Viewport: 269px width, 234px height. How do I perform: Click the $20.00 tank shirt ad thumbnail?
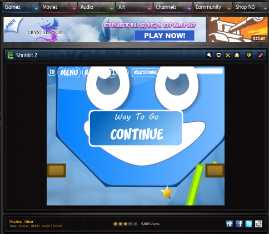click(x=238, y=29)
